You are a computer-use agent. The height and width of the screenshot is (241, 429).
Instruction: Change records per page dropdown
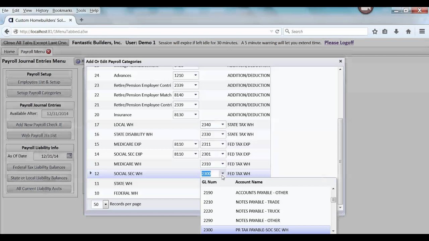(105, 204)
